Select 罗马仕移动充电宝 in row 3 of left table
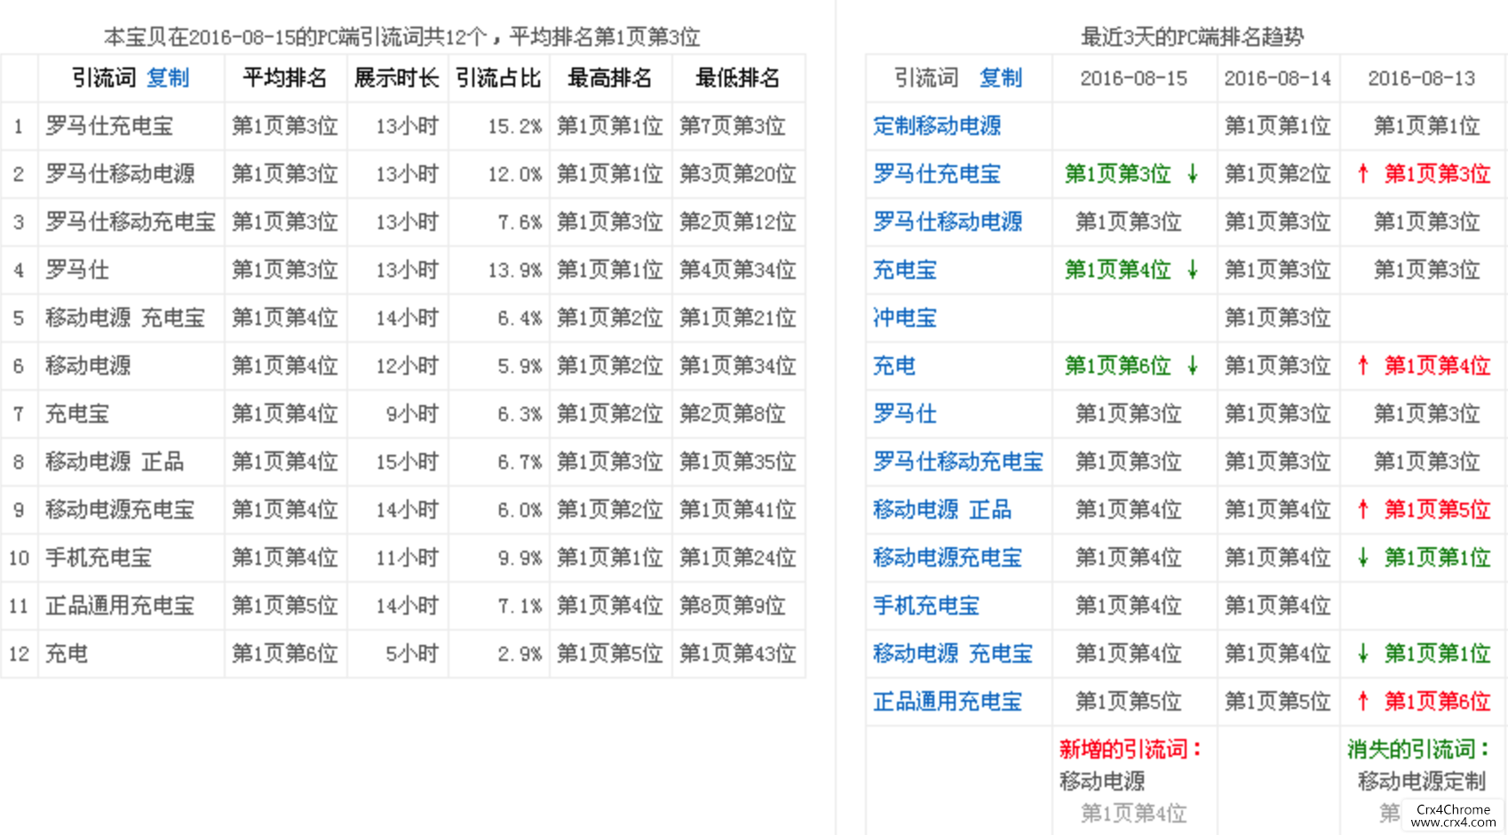 click(131, 222)
